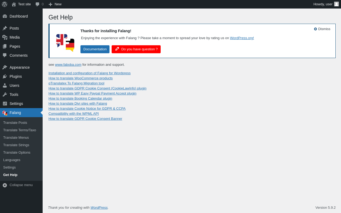Open How to translate WooCommerce products
Screen dimensions: 341x213
(x=80, y=78)
